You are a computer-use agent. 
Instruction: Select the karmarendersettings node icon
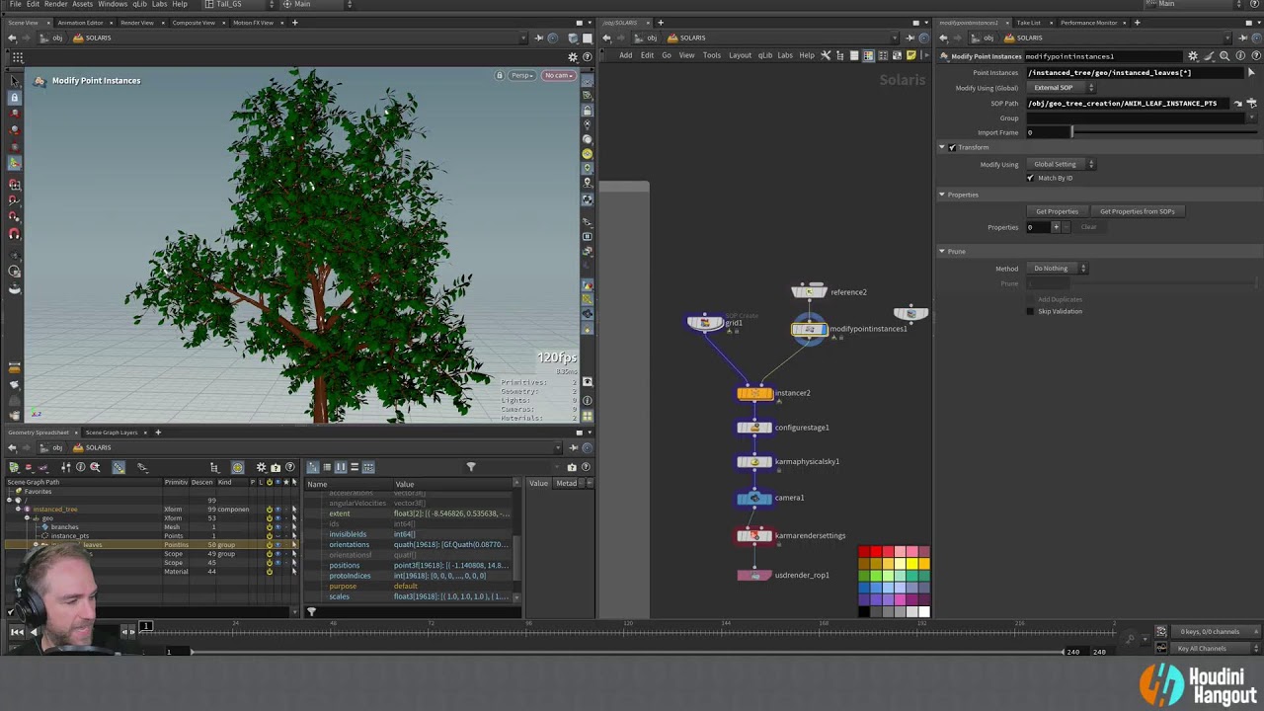754,535
